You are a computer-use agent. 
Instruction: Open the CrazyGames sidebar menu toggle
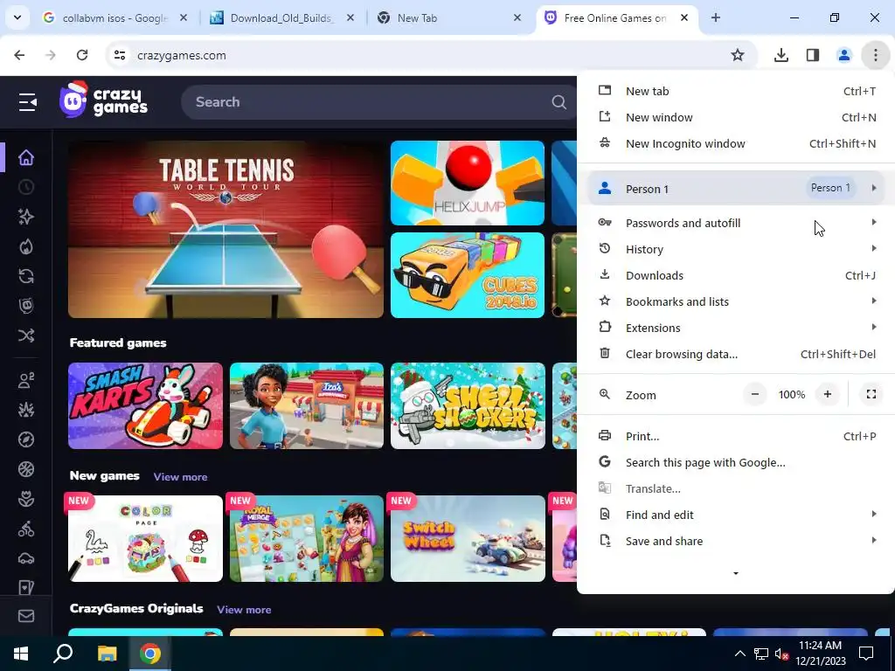point(27,102)
